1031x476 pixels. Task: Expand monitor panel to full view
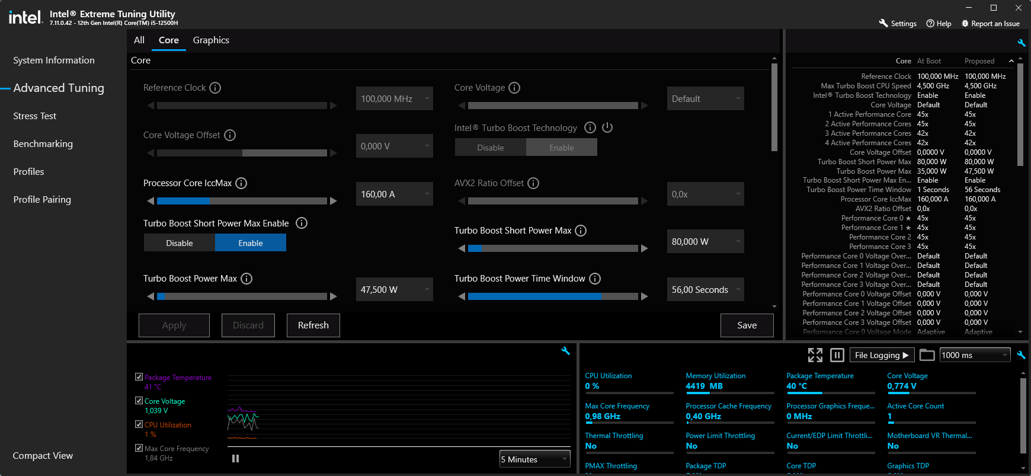tap(815, 355)
